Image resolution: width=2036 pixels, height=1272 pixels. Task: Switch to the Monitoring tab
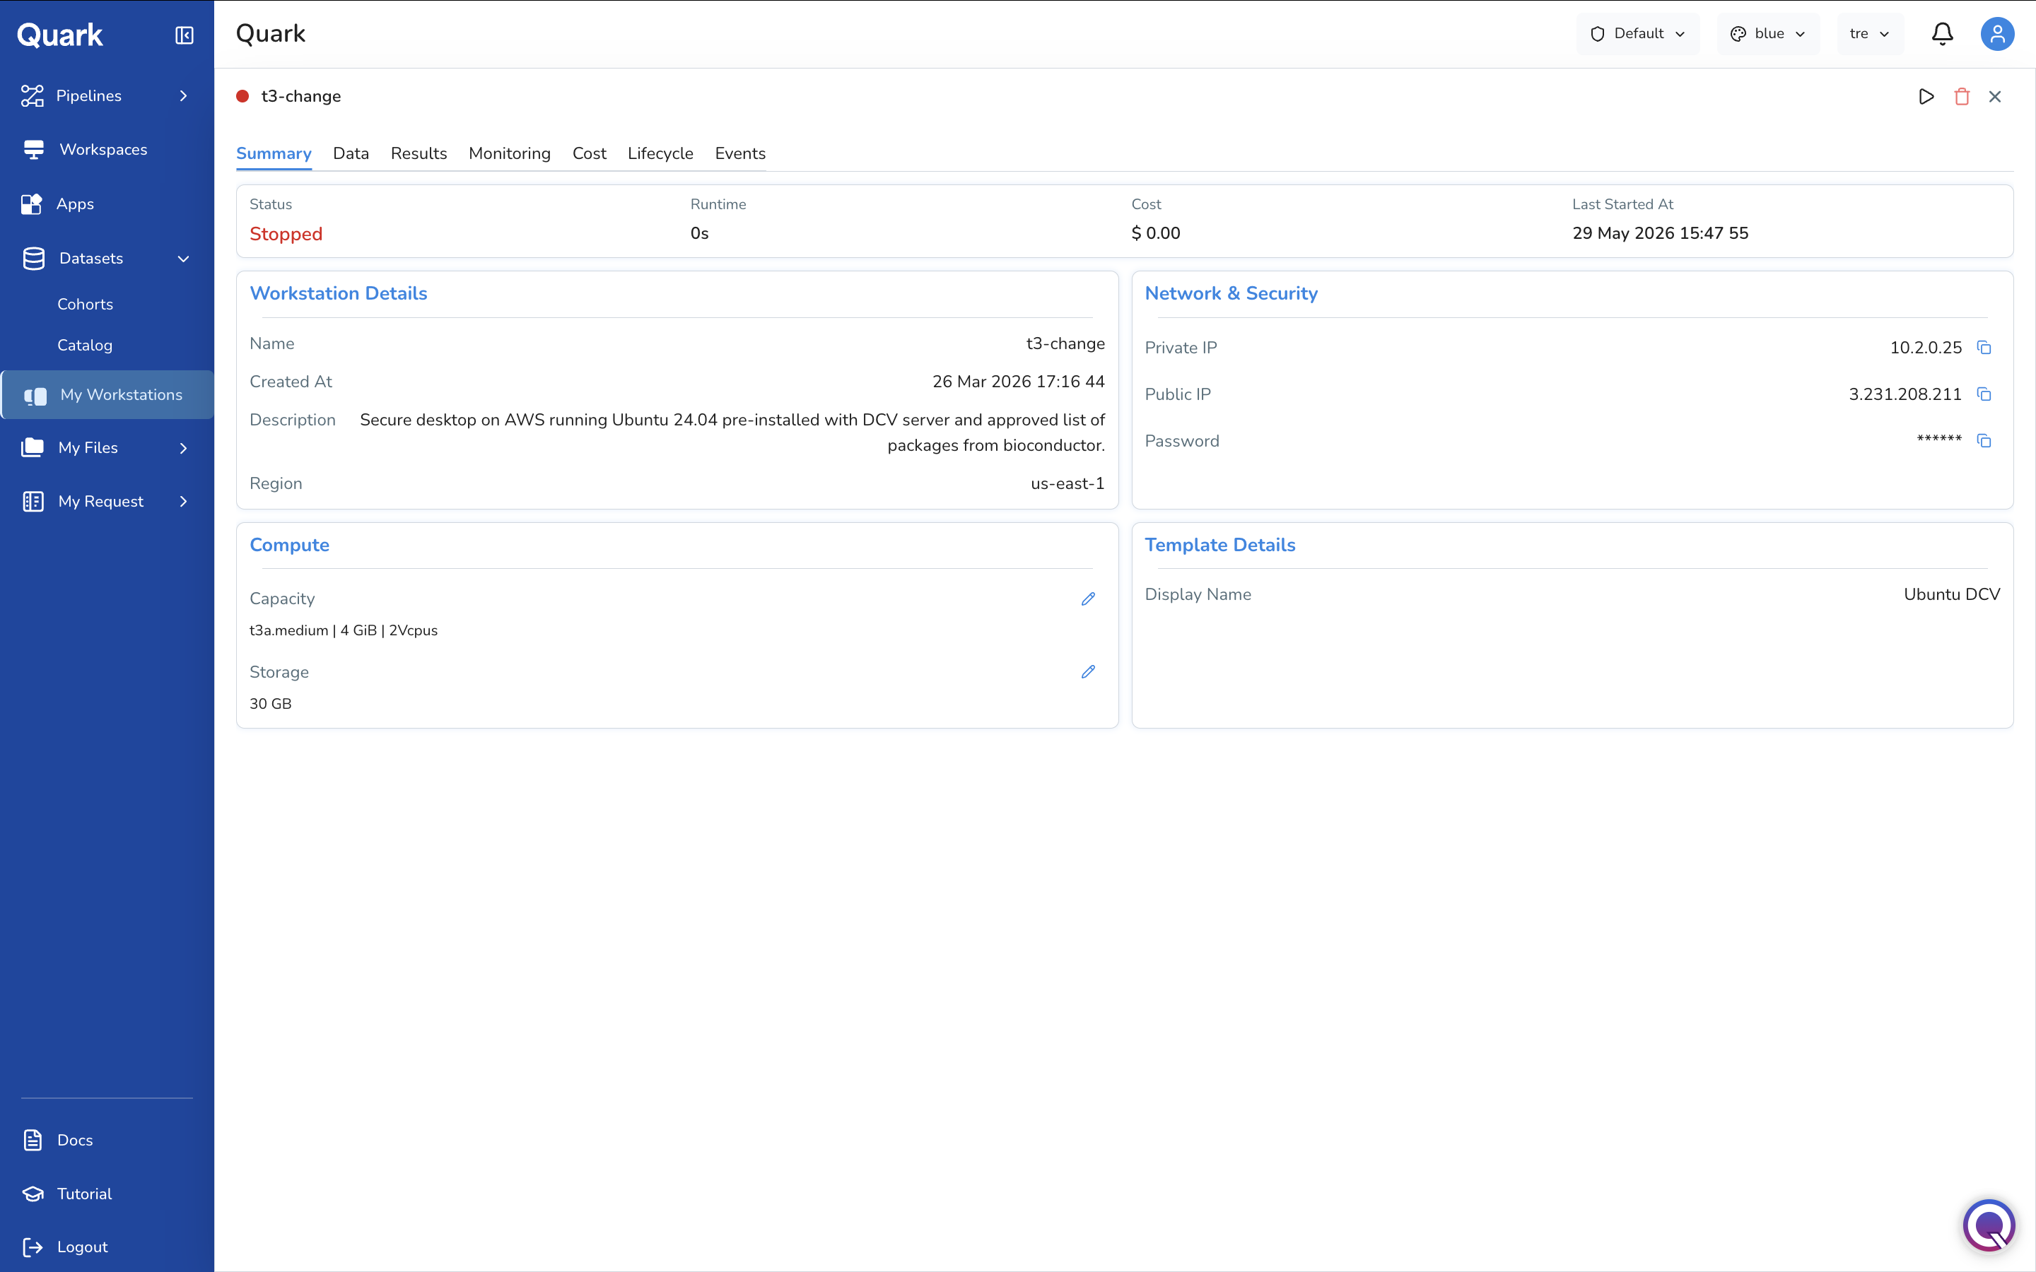click(510, 153)
